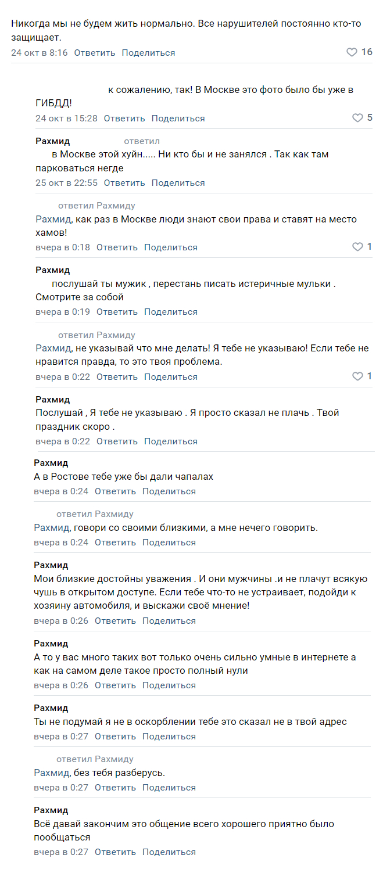383x873 pixels.
Task: Share the 'Ты не подумай' comment
Action: click(x=169, y=737)
